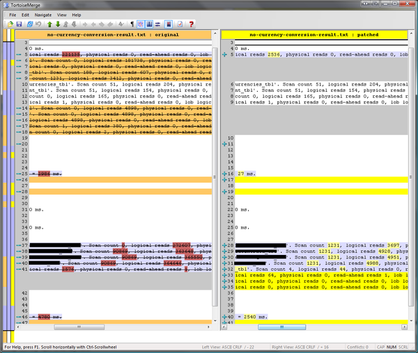Click yellow line 33 'ical reads 64' in patched pane
Image resolution: width=418 pixels, height=353 pixels.
(321, 275)
